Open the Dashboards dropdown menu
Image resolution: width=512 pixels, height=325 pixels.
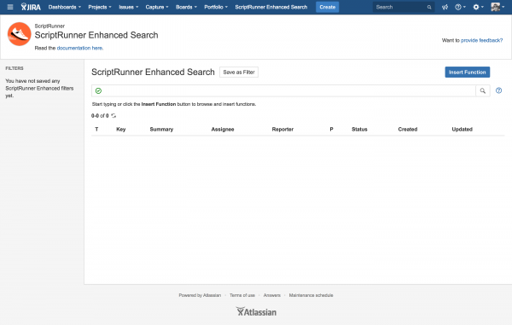tap(64, 7)
